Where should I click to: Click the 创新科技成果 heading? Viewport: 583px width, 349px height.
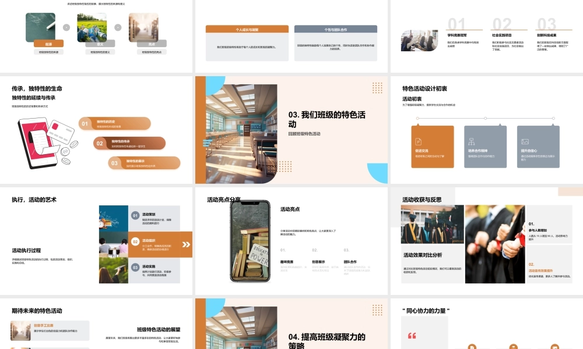(x=547, y=35)
